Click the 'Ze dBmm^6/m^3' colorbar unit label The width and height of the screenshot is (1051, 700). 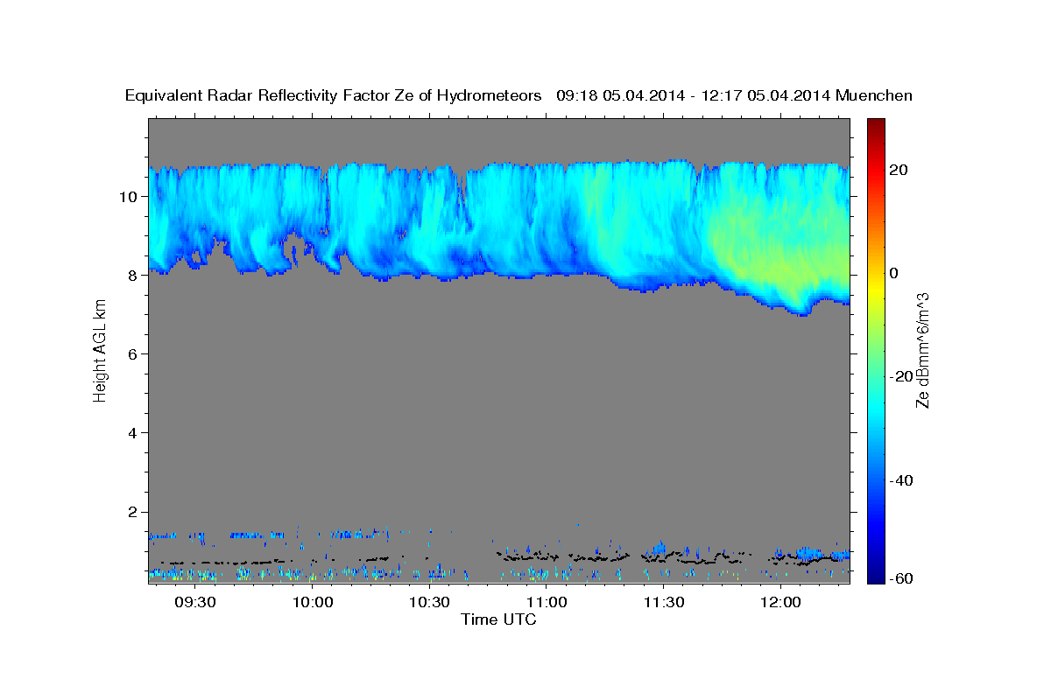point(922,350)
